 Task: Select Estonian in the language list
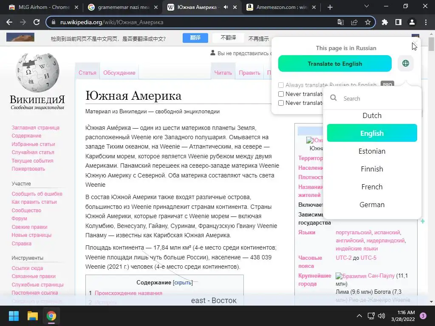[x=372, y=151]
